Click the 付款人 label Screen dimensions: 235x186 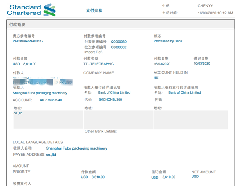[x=18, y=73]
